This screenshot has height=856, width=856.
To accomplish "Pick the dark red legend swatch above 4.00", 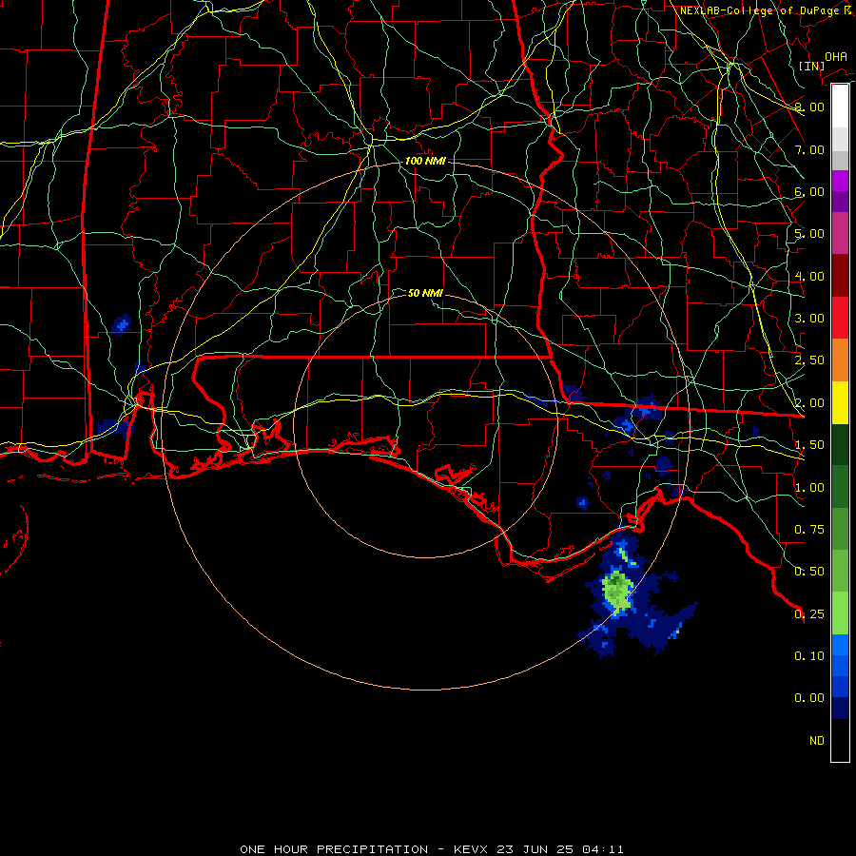I will point(840,276).
